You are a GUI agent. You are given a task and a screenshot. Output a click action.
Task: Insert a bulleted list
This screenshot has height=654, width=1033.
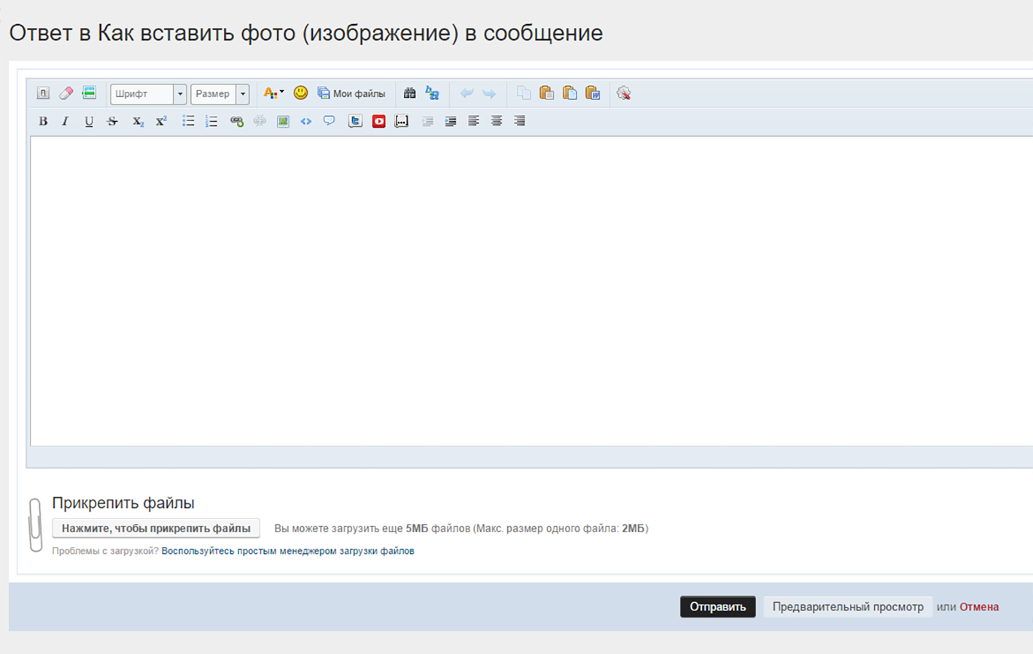[188, 121]
